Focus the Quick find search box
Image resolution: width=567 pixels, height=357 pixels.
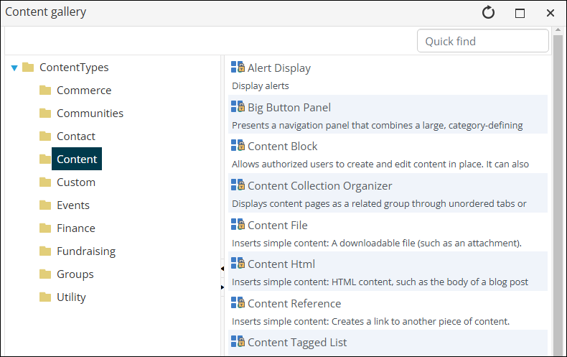point(483,41)
